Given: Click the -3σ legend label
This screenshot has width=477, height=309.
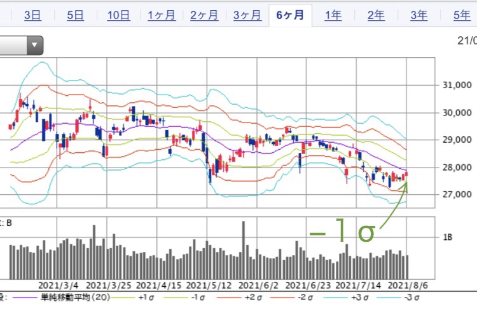Looking at the screenshot, I should tap(408, 297).
